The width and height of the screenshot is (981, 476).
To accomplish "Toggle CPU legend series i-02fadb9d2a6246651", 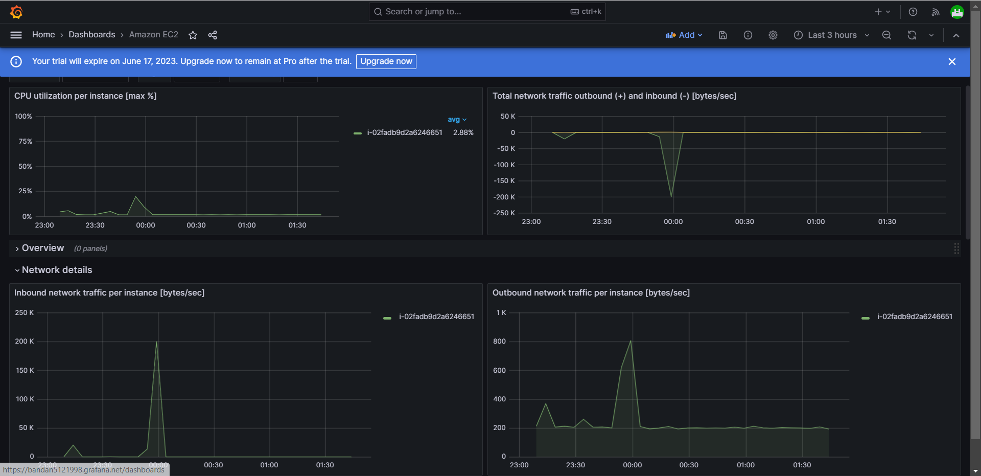I will [x=404, y=132].
